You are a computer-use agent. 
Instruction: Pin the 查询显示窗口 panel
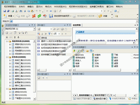click(x=135, y=74)
